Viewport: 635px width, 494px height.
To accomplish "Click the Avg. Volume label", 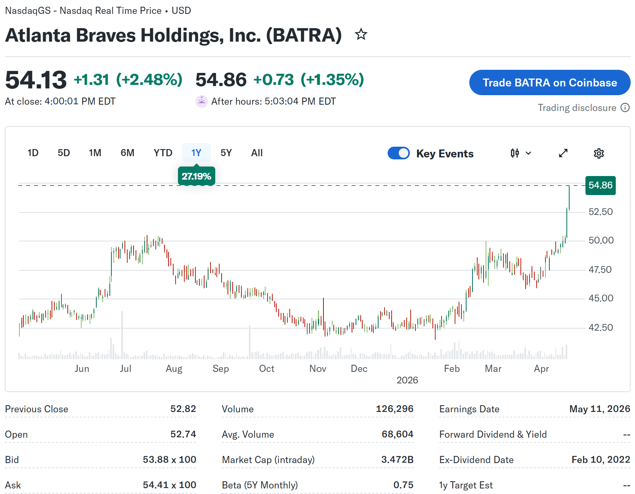I will 248,435.
